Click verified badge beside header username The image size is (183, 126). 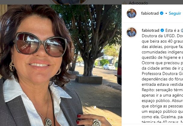pyautogui.click(x=162, y=13)
